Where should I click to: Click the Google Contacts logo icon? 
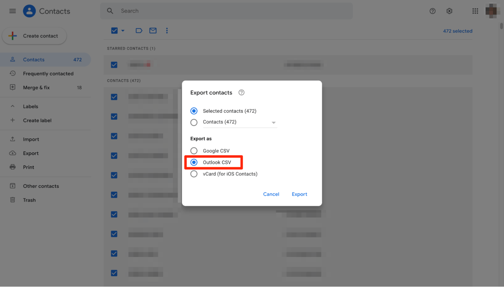(29, 11)
